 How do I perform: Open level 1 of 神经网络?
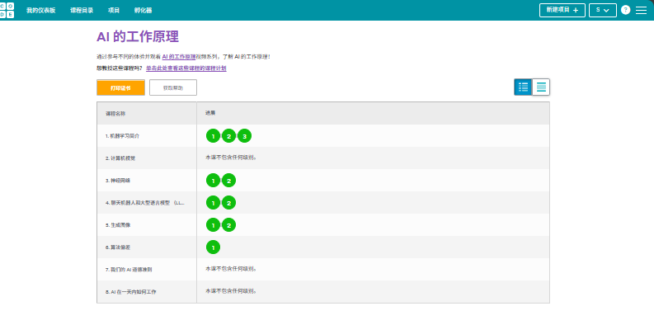pos(213,181)
